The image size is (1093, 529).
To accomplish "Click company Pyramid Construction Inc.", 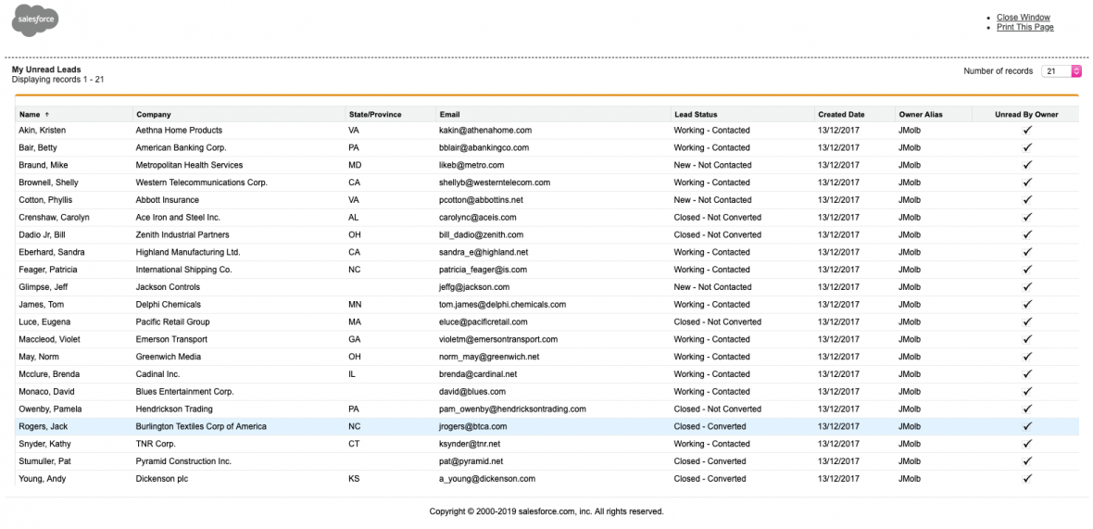I will (x=184, y=461).
